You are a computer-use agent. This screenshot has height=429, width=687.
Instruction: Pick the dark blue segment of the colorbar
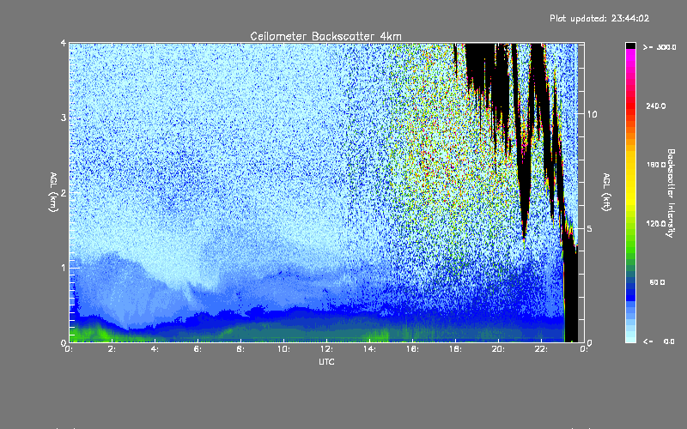[x=630, y=291]
